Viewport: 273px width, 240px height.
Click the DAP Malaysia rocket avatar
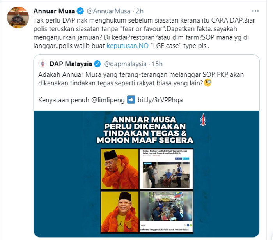pos(43,64)
